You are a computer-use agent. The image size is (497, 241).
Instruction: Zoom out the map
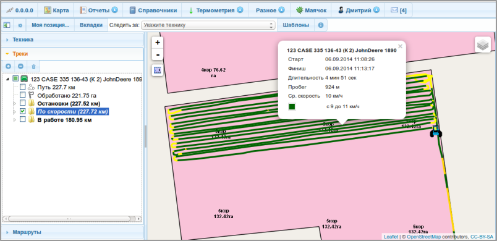point(158,54)
